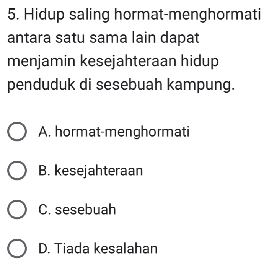The height and width of the screenshot is (262, 269).
Task: Select radio button for option A
Action: tap(17, 132)
